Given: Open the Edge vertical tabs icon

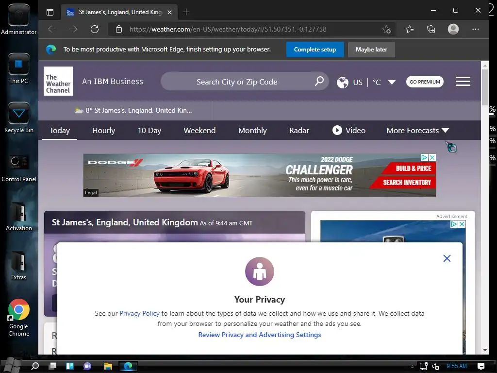Looking at the screenshot, I should (x=50, y=12).
